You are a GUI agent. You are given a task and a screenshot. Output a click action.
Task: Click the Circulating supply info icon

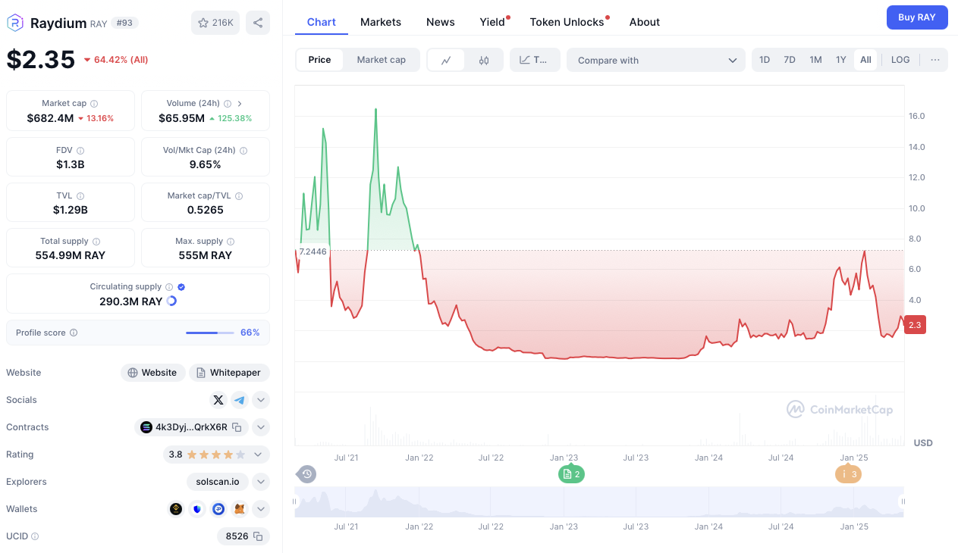pyautogui.click(x=169, y=287)
